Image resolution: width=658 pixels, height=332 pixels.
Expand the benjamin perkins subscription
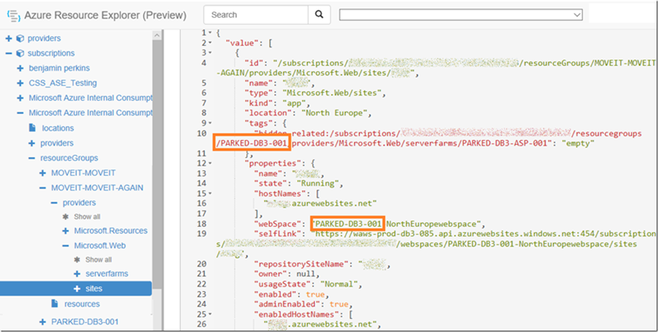(20, 68)
